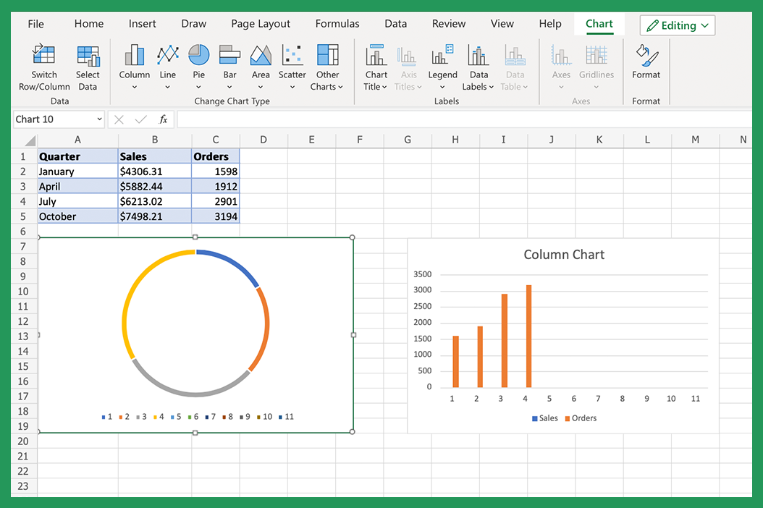The height and width of the screenshot is (508, 763).
Task: Open the Axes dropdown menu
Action: (x=561, y=65)
